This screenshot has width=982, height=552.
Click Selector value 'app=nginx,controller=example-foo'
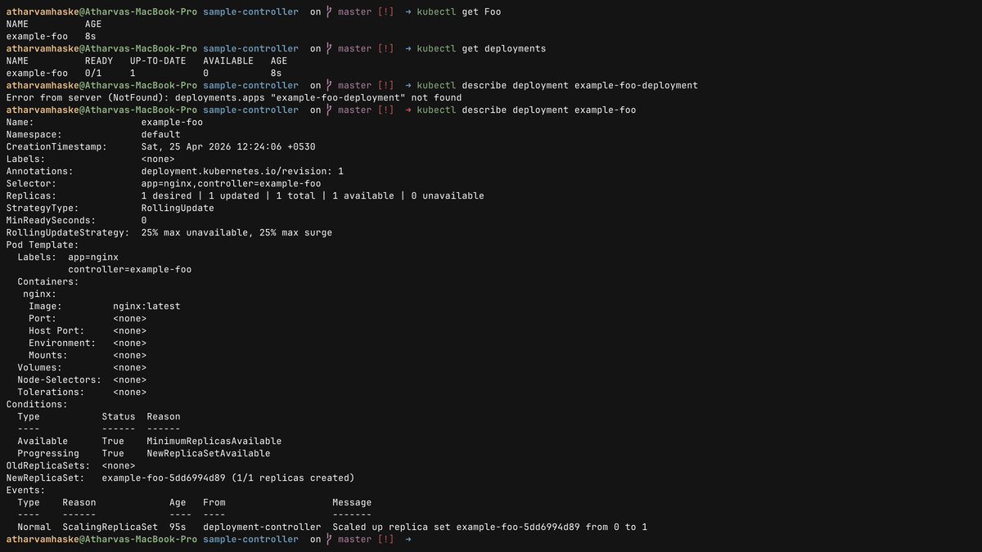click(231, 184)
